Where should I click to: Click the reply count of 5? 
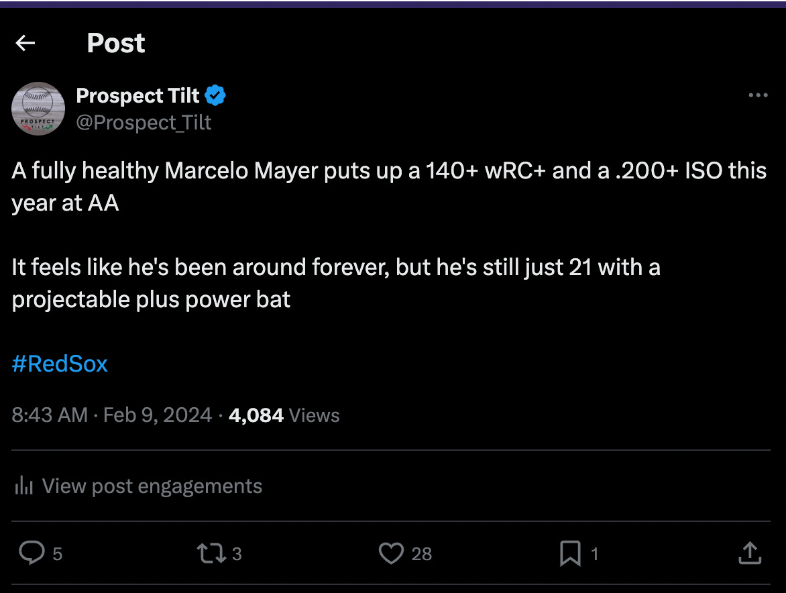click(58, 554)
